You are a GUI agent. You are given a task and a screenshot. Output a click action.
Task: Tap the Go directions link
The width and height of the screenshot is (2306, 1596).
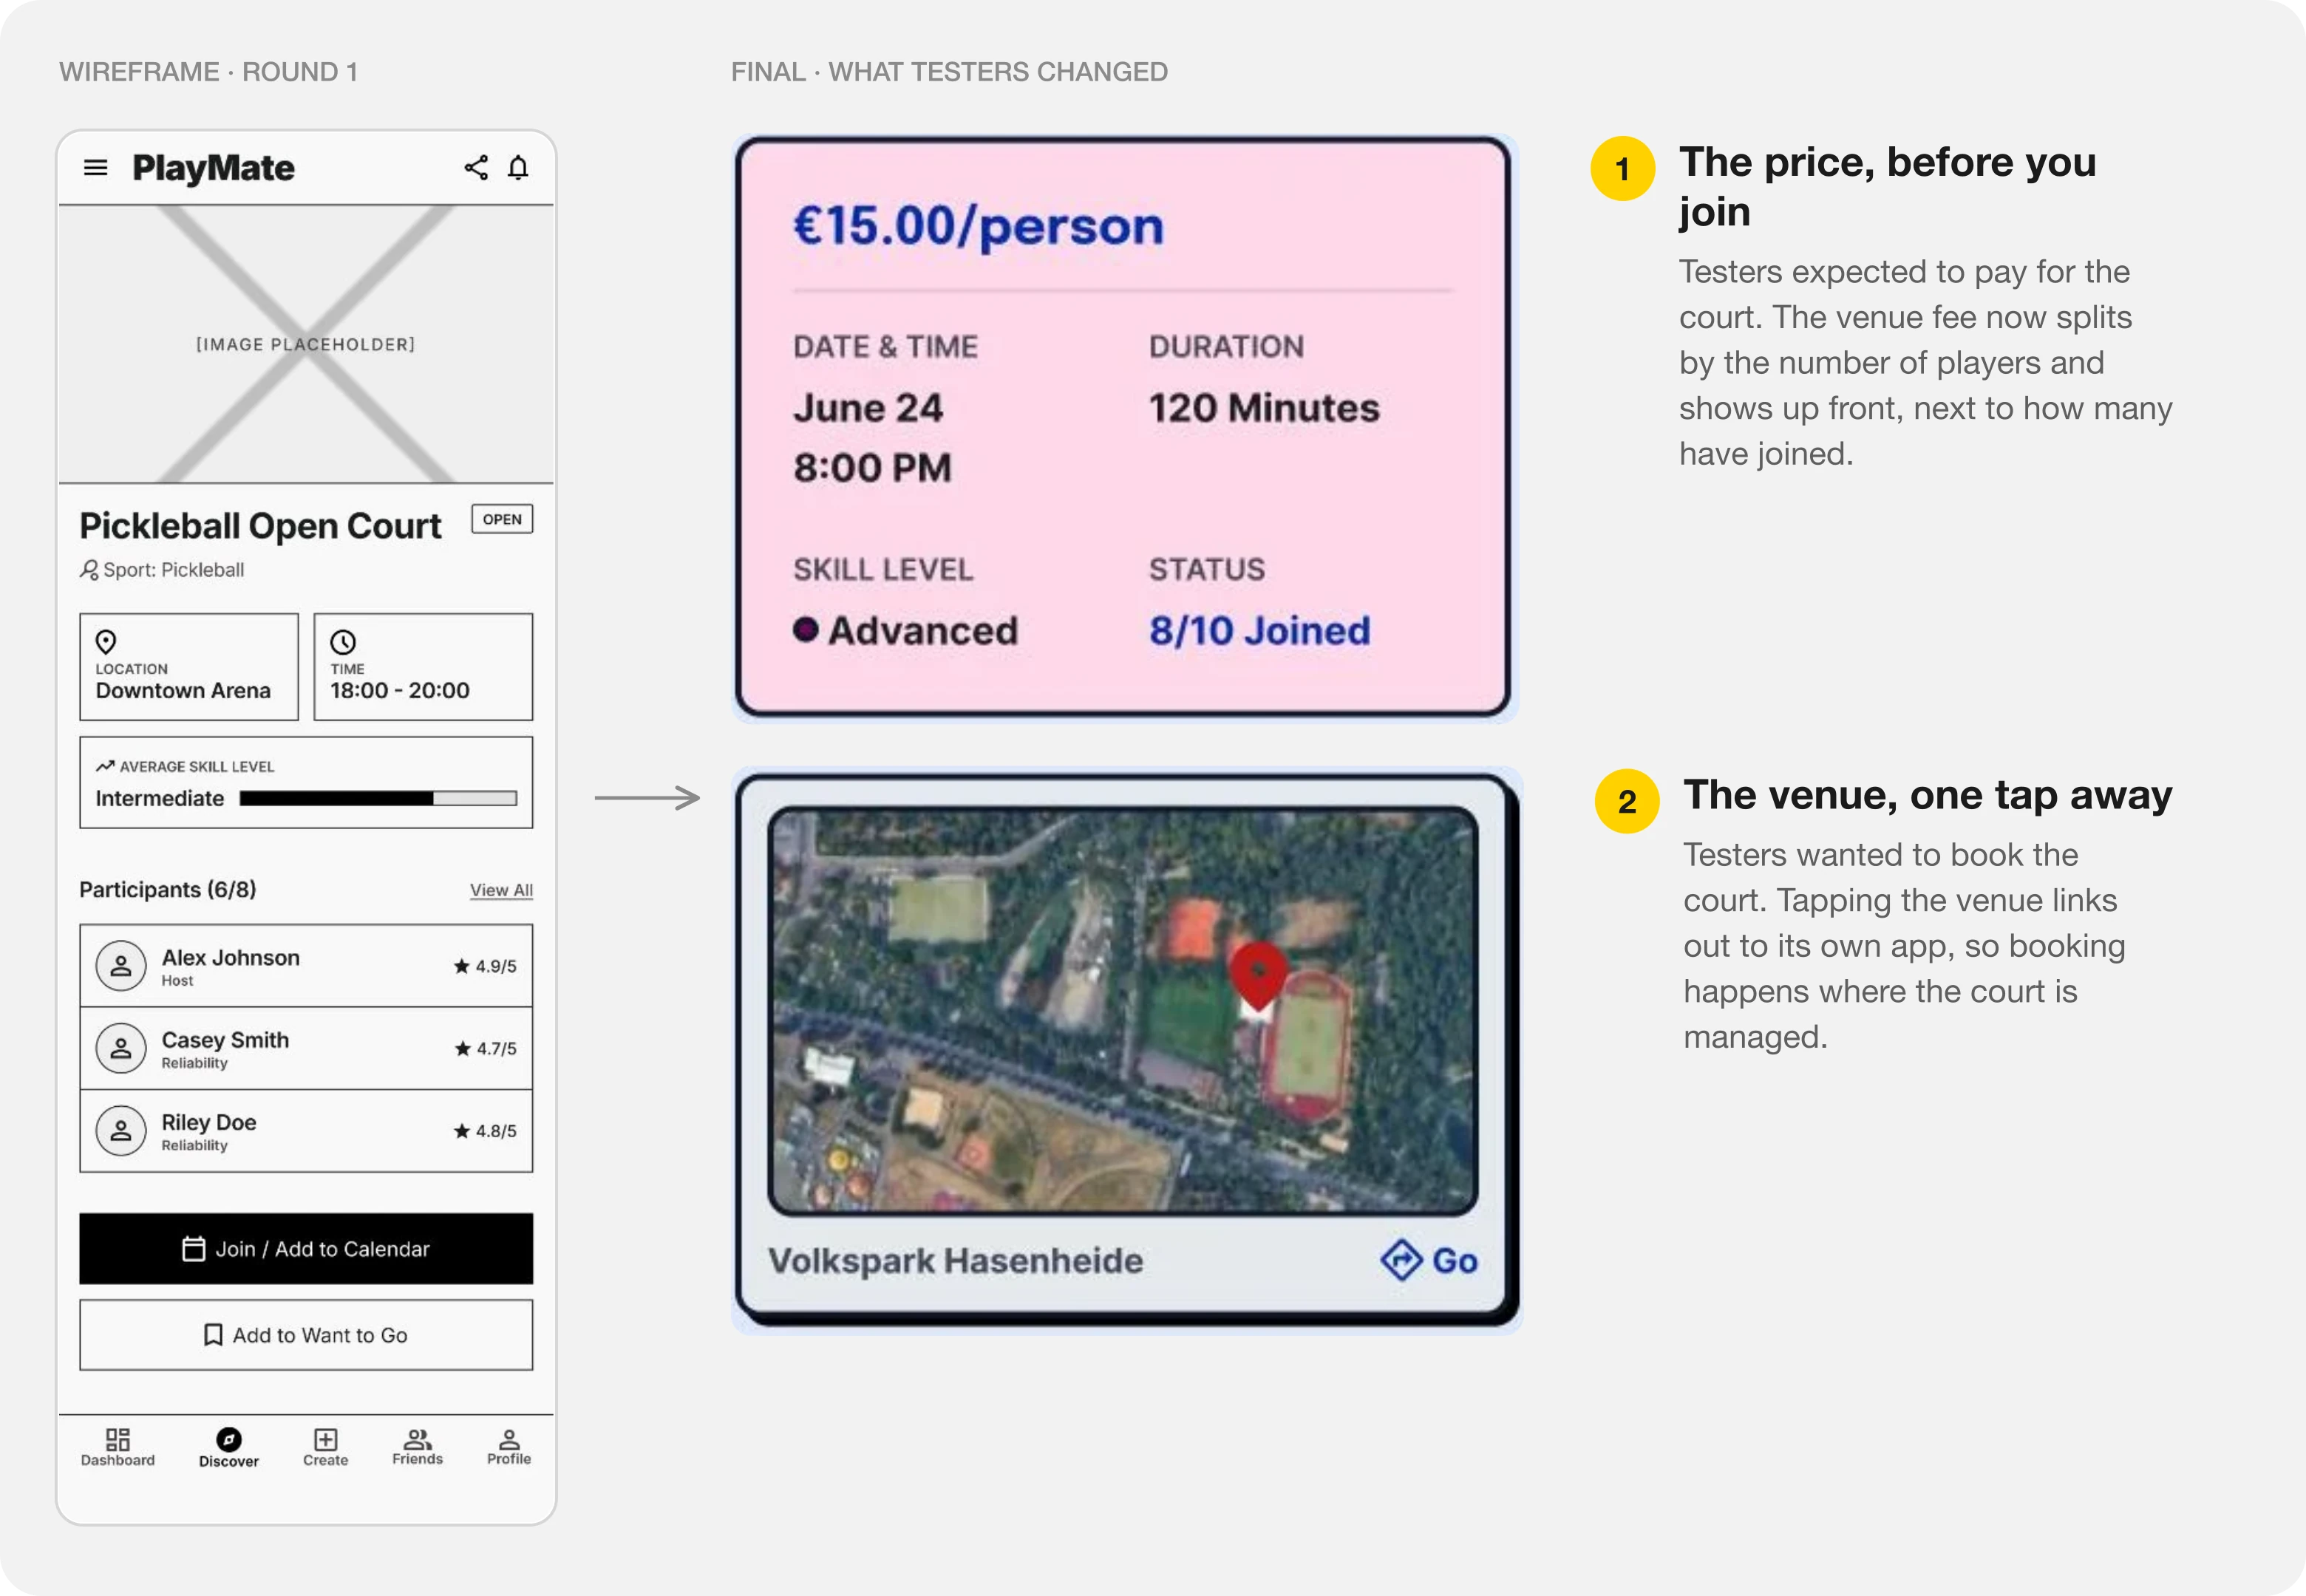coord(1430,1260)
